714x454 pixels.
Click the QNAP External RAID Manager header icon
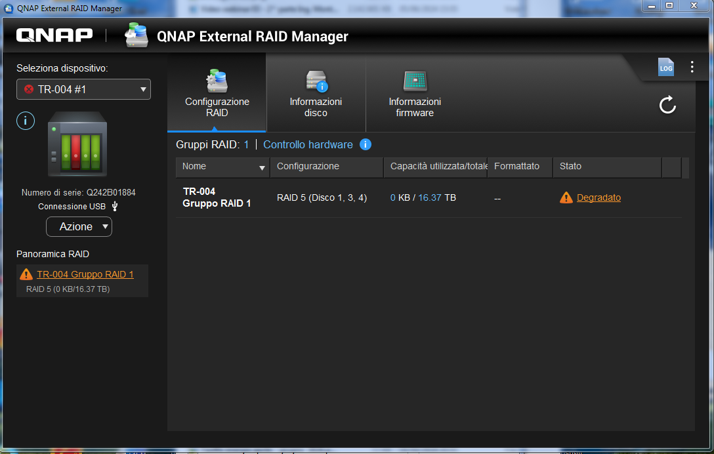[136, 36]
